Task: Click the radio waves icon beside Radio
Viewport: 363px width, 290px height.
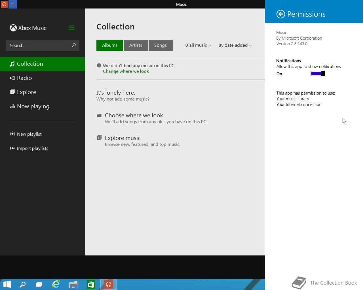Action: [x=12, y=78]
